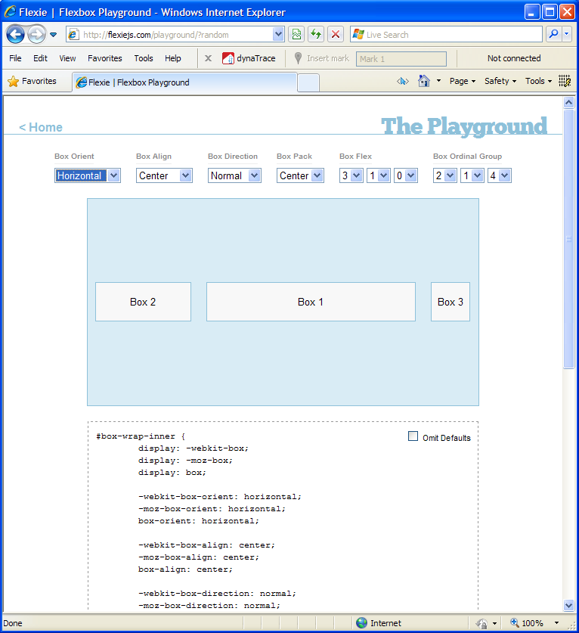Open Box Flex dropdown showing 3
Screen dimensions: 579x633
351,175
